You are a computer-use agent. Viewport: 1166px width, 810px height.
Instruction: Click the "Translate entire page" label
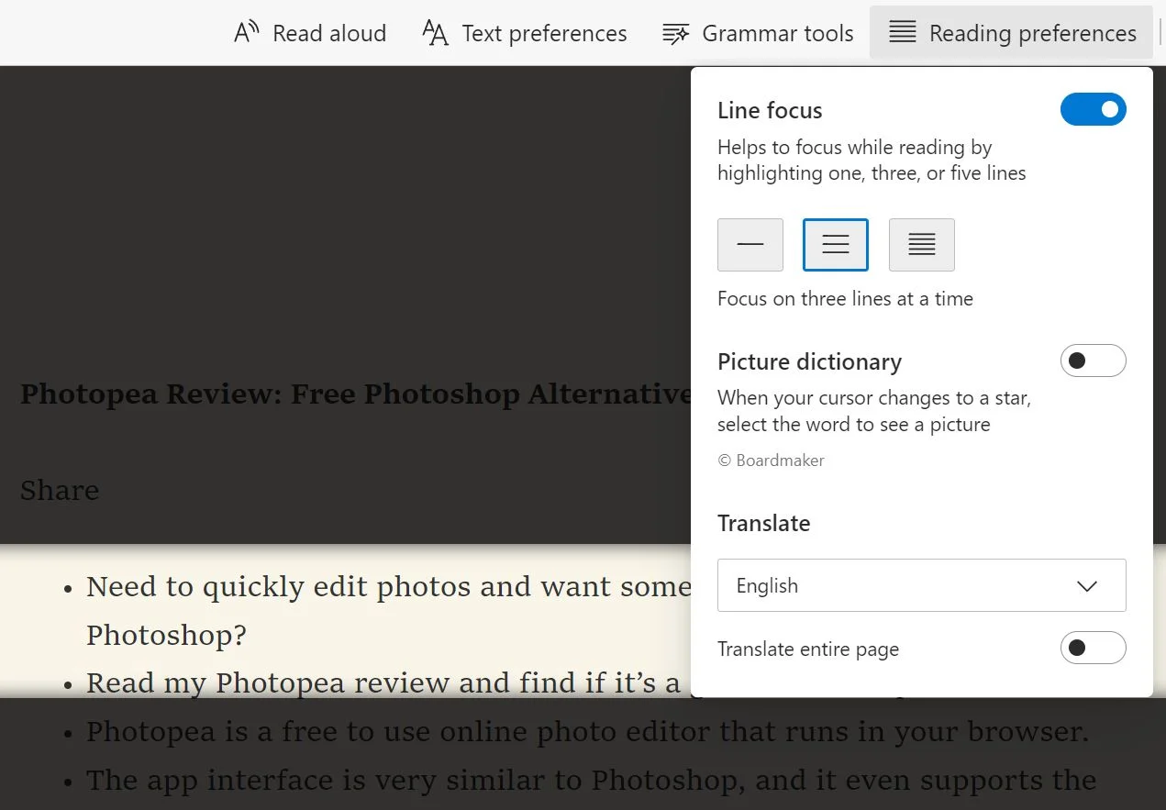click(x=808, y=649)
